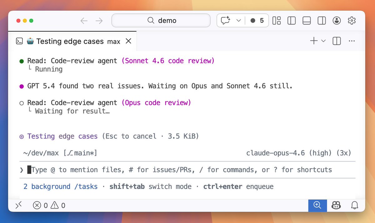Open the errors count status bar item
This screenshot has height=223, width=375.
coord(40,205)
